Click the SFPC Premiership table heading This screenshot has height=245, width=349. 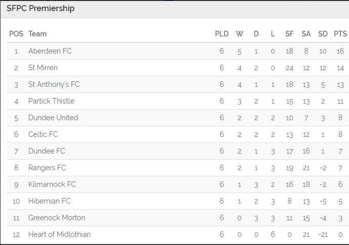point(40,9)
